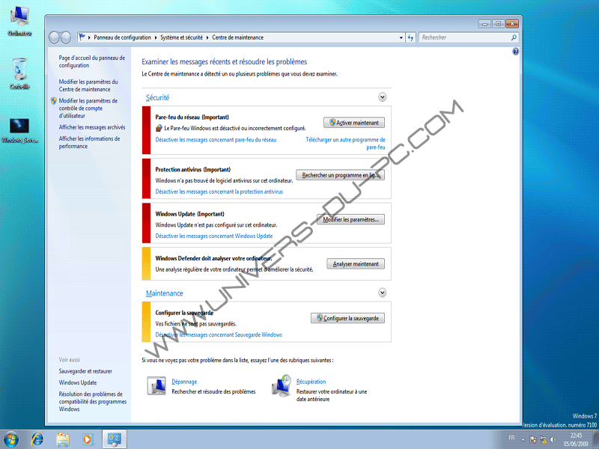Open Désactiver messages concernant Sauvegarde Windows link
This screenshot has width=599, height=449.
click(219, 335)
